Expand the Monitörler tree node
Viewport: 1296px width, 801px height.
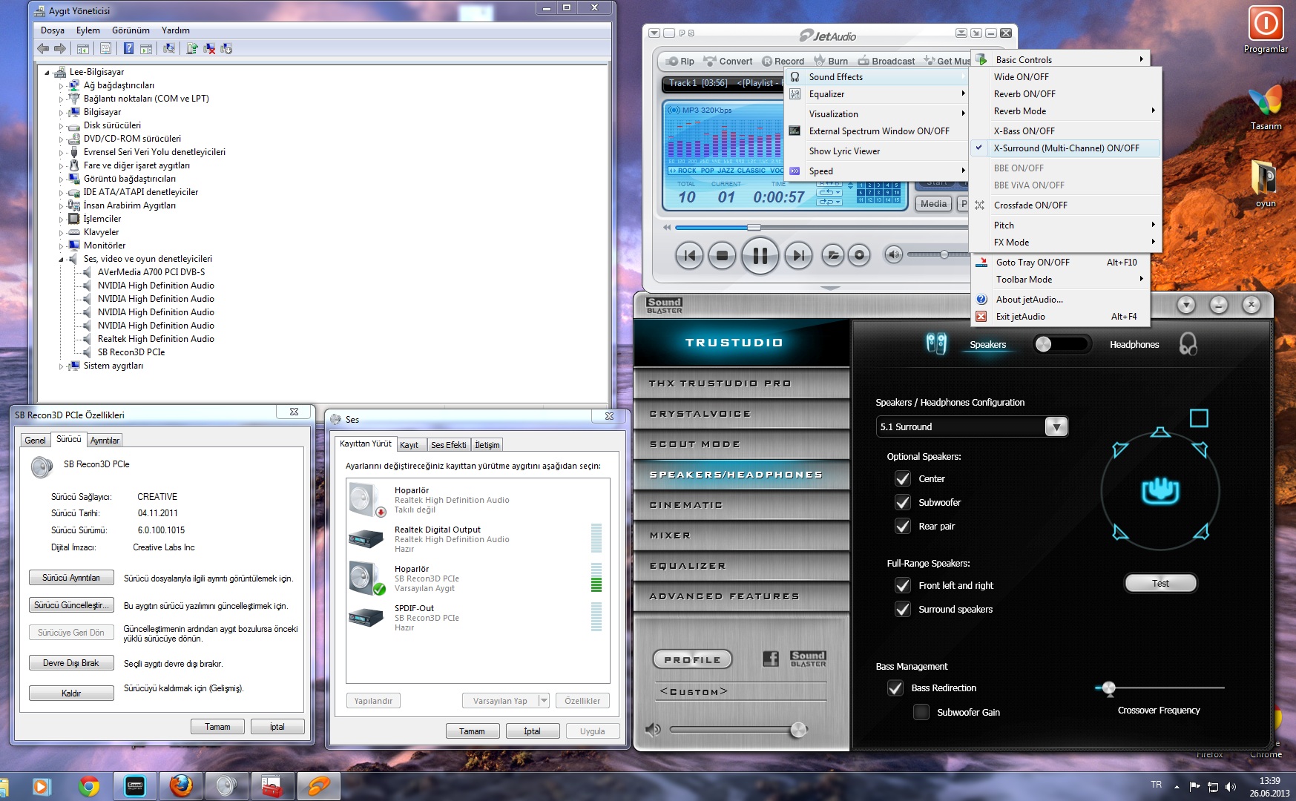(61, 246)
